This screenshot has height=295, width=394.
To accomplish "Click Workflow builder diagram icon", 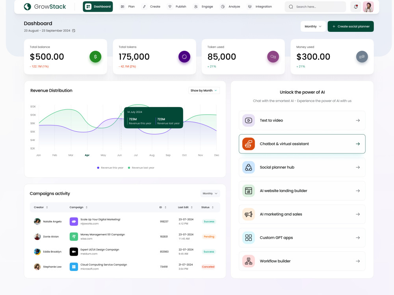I will pos(249,261).
